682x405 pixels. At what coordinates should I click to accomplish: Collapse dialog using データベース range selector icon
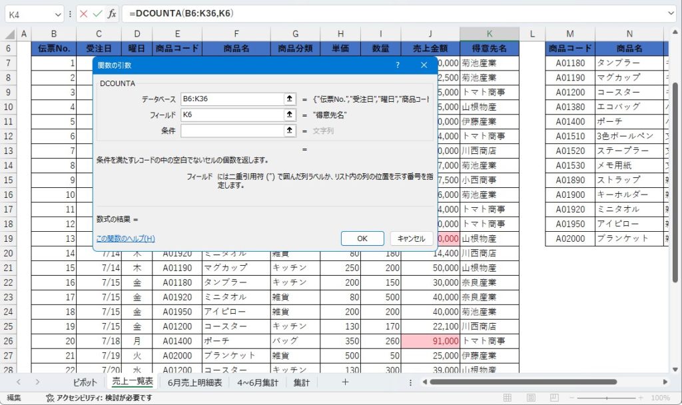(290, 99)
